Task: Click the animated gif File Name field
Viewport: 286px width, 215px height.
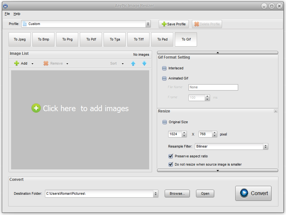Action: coord(213,87)
